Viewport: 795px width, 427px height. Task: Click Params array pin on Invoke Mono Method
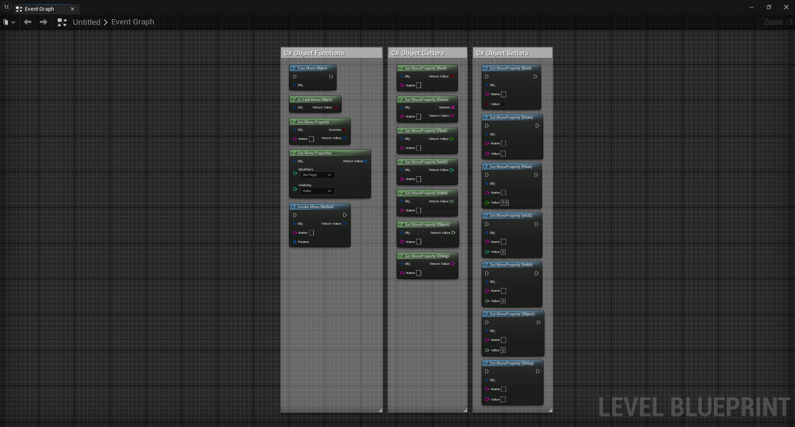point(294,242)
